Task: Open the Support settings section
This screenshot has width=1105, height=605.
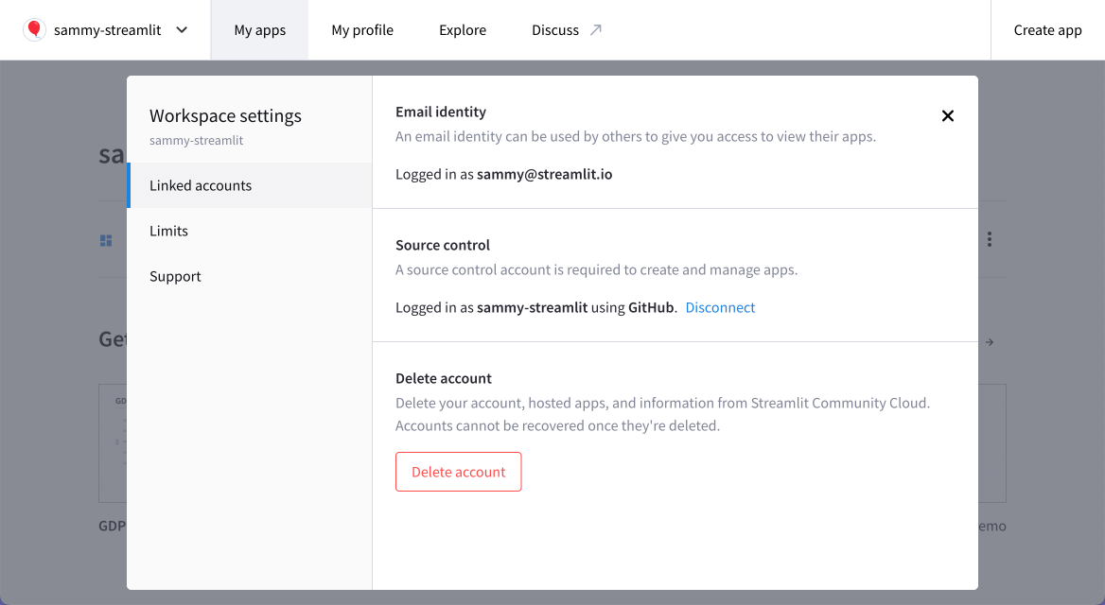Action: [x=175, y=276]
